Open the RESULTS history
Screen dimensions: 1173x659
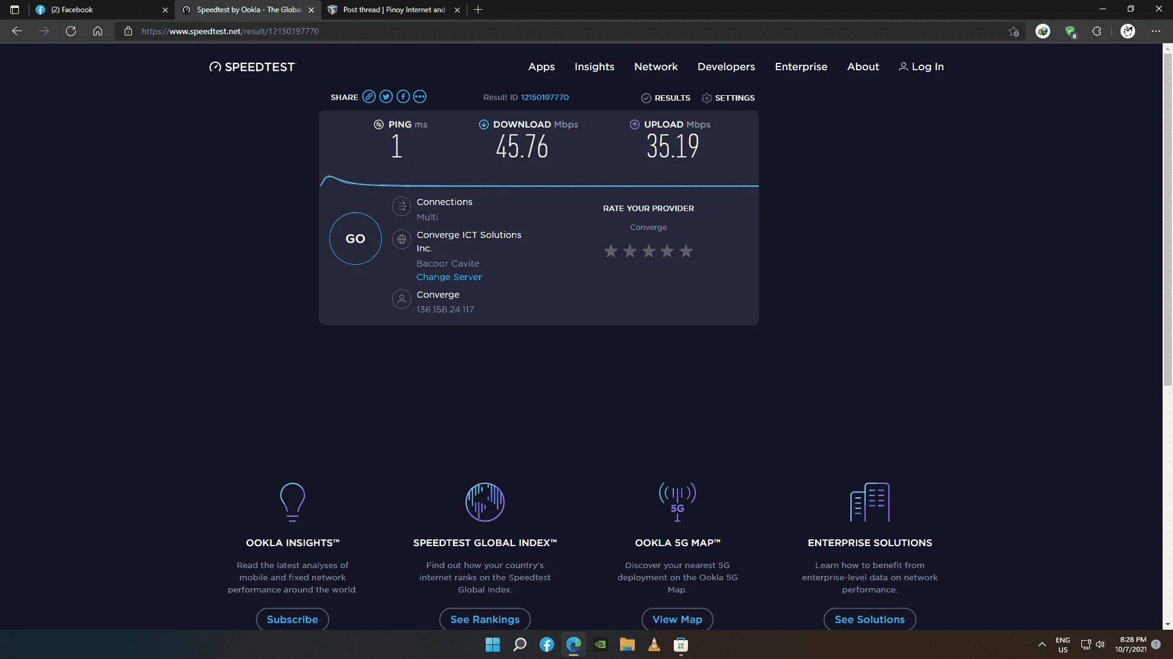tap(665, 98)
